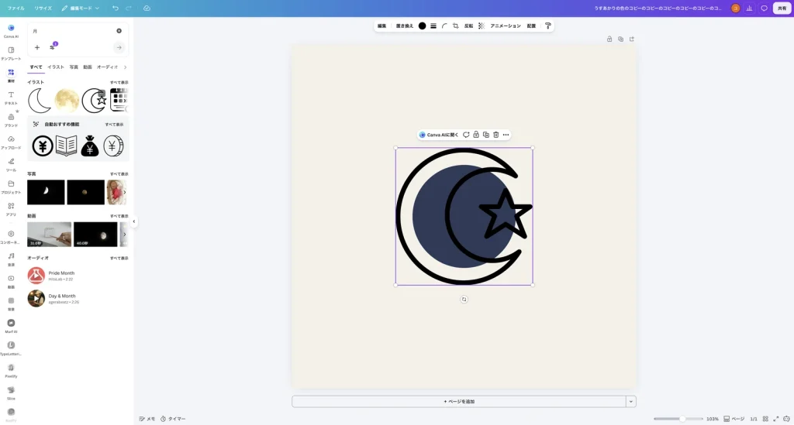Open the analytics bar chart icon
Image resolution: width=794 pixels, height=425 pixels.
click(x=750, y=8)
